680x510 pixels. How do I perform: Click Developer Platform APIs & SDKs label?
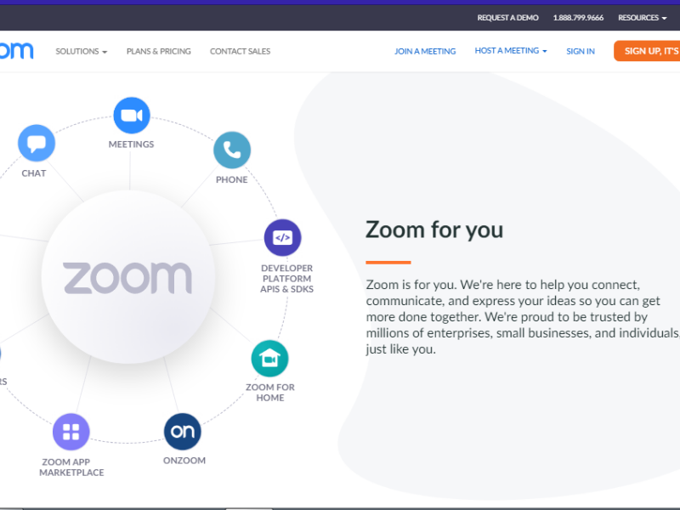coord(286,279)
